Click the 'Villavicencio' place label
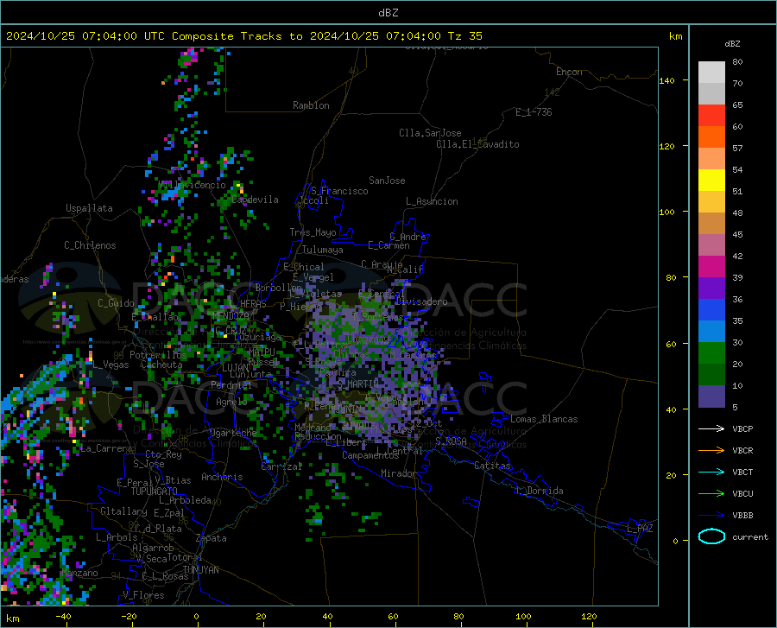 192,185
